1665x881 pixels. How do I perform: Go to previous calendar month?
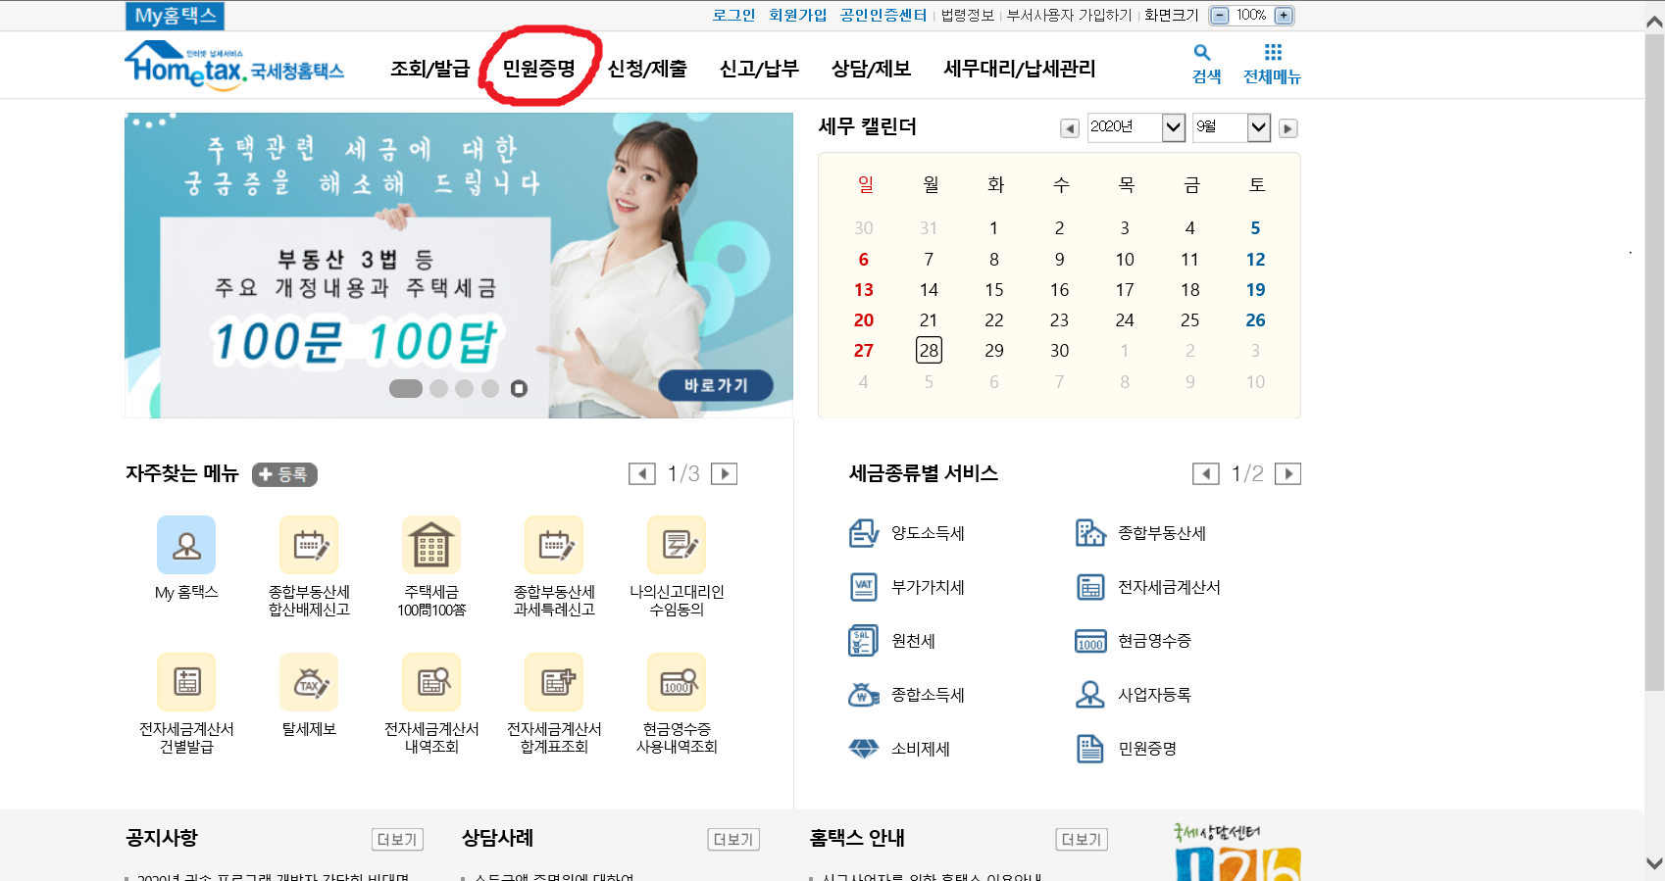[x=1070, y=128]
